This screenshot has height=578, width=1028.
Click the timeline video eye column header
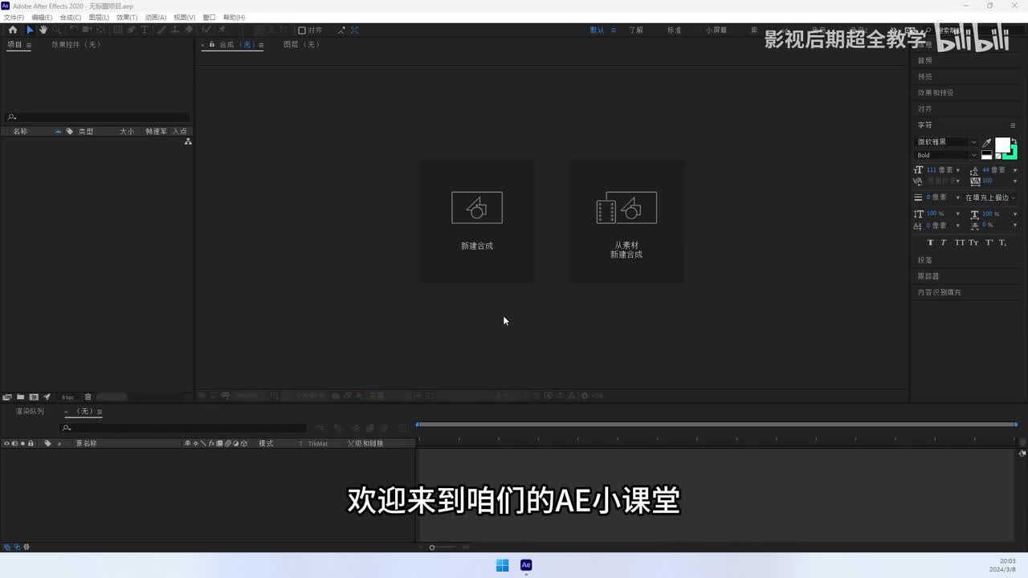click(6, 443)
